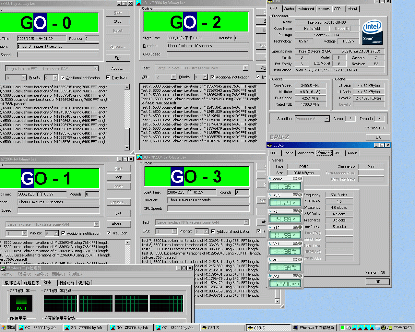Open CPU number dropdown in GO - 3 window
The width and height of the screenshot is (415, 332).
(174, 231)
